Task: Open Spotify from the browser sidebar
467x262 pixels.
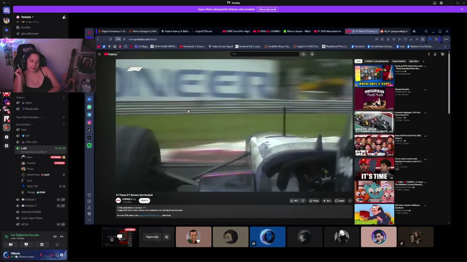Action: (x=89, y=146)
